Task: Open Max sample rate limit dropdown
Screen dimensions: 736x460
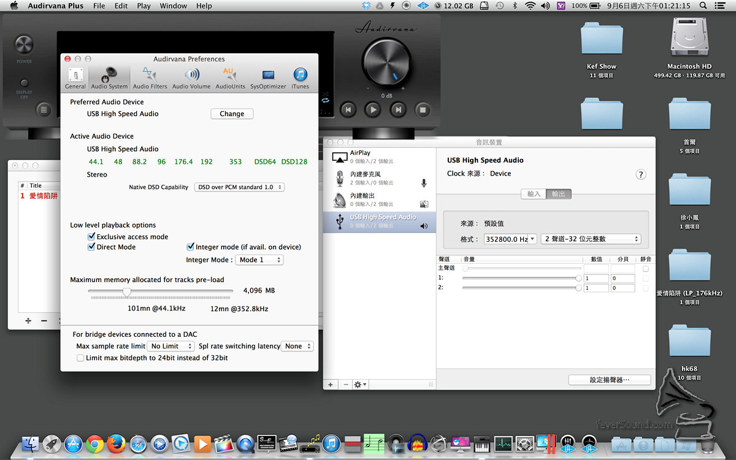Action: [x=171, y=347]
